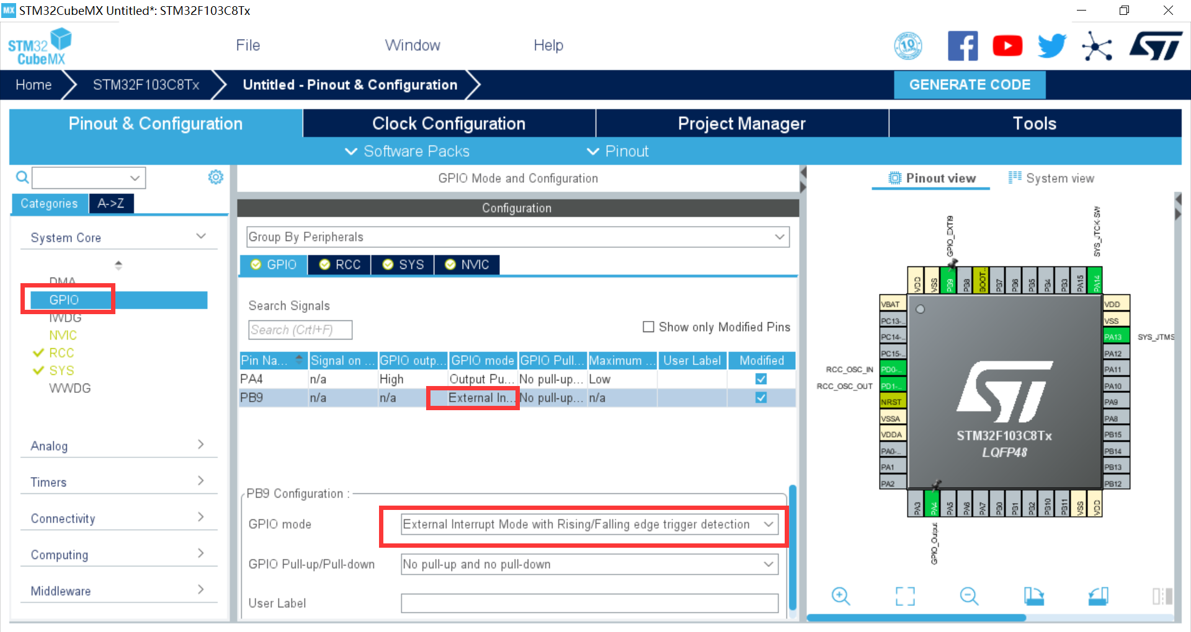This screenshot has height=632, width=1191.
Task: Open the RCC configuration tab
Action: coord(340,265)
